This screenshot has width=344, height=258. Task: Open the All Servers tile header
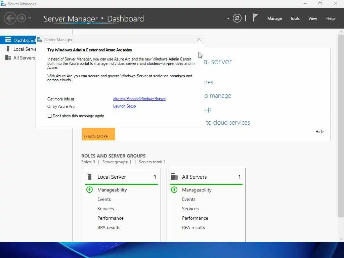(x=206, y=177)
